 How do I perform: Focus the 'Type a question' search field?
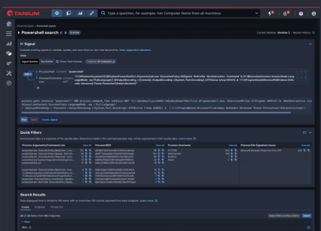[178, 13]
